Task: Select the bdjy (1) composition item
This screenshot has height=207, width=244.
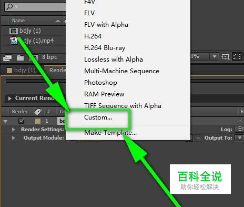Action: point(30,31)
